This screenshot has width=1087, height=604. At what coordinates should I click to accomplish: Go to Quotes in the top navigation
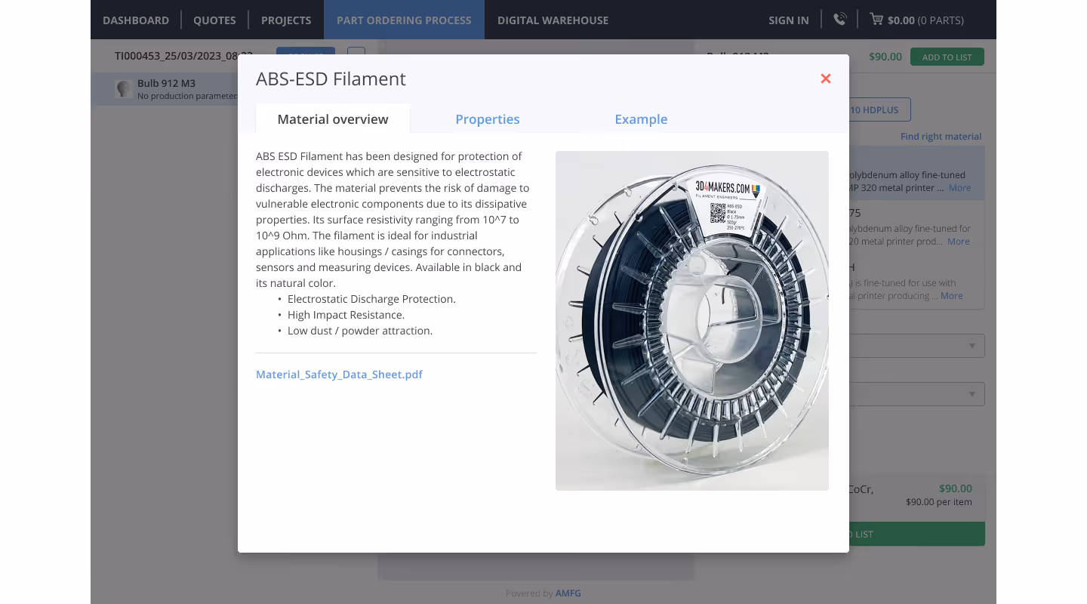pyautogui.click(x=214, y=20)
